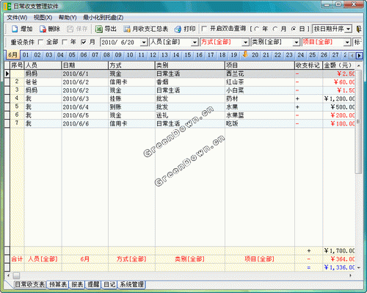Click the 导出 (export) Excel icon
Screen dimensions: 367x293
click(x=99, y=29)
